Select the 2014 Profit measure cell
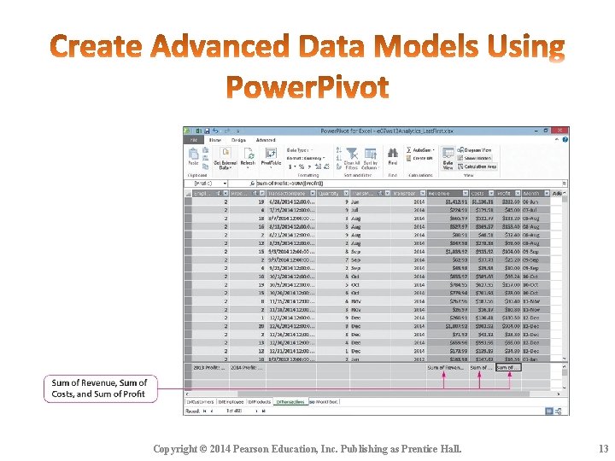The width and height of the screenshot is (615, 461). pyautogui.click(x=247, y=368)
